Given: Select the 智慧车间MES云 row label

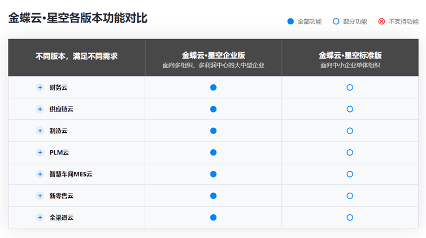Looking at the screenshot, I should tap(71, 174).
